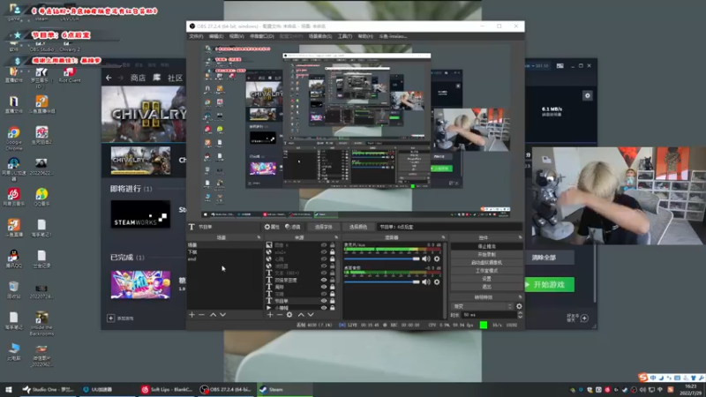Viewport: 706px width, 397px height.
Task: Remove selected scene with minus icon
Action: [202, 315]
